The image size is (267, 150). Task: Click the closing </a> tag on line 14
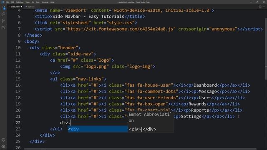(x=55, y=73)
